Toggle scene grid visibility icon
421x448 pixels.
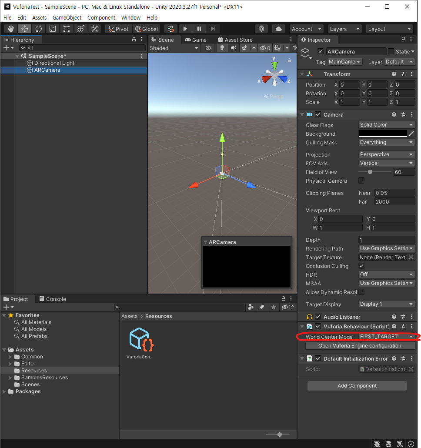click(277, 48)
